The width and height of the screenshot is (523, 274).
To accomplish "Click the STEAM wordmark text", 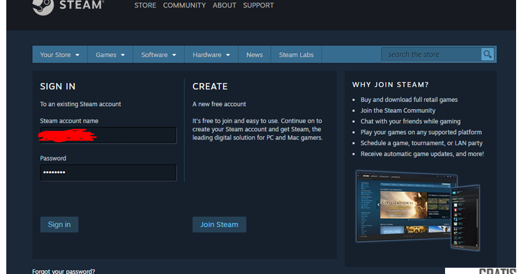I will click(81, 5).
